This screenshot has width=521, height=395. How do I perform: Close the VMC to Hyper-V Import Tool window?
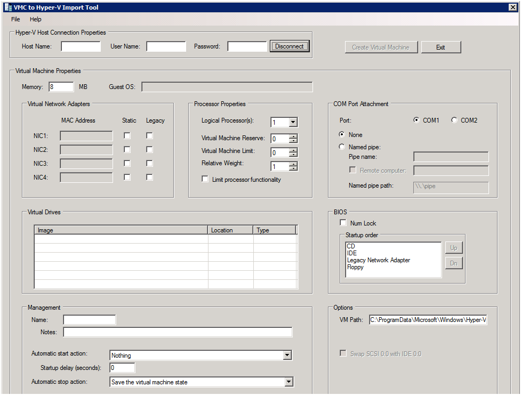click(x=513, y=7)
